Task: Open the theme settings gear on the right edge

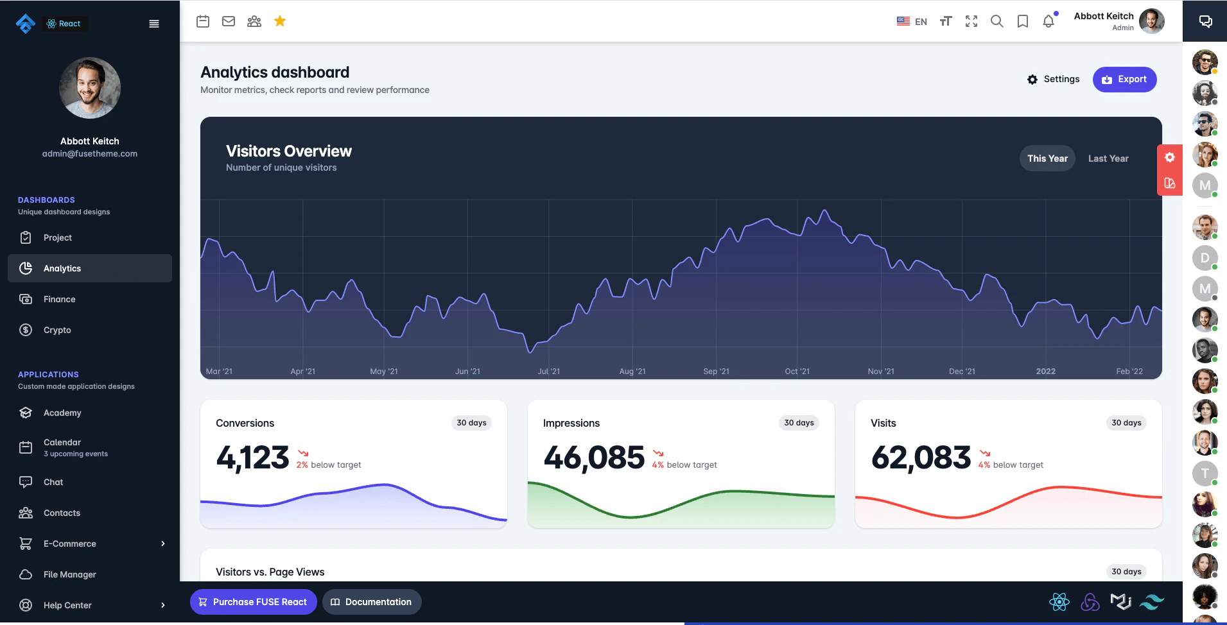Action: pos(1170,157)
